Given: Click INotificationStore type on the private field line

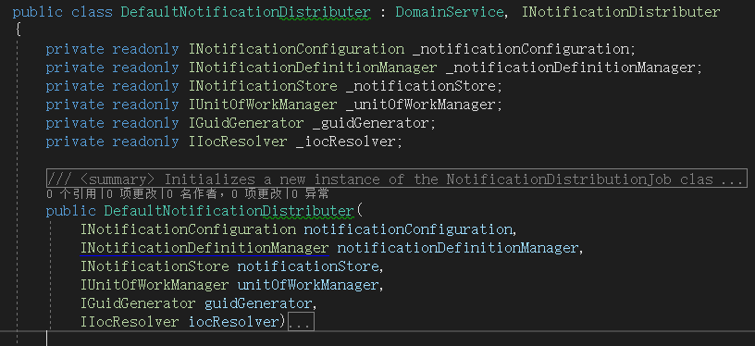Looking at the screenshot, I should [263, 87].
